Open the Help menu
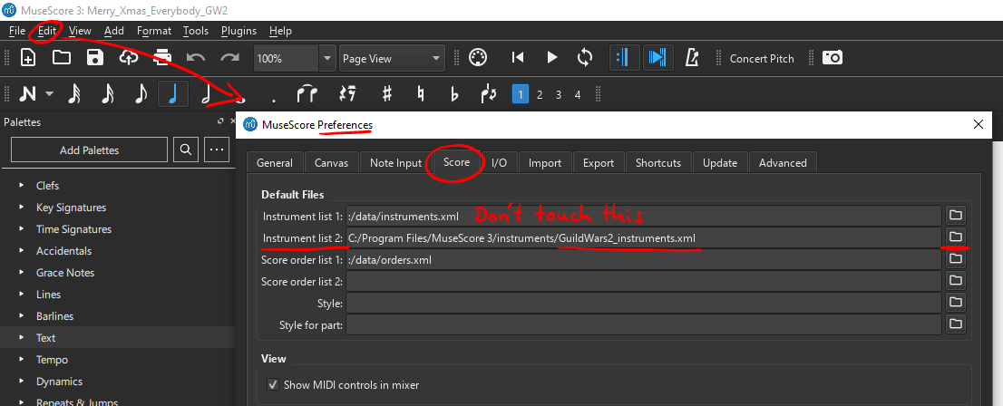The height and width of the screenshot is (406, 1003). point(280,31)
